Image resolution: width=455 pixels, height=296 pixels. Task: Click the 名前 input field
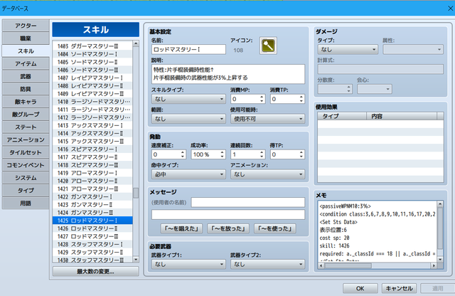[188, 50]
